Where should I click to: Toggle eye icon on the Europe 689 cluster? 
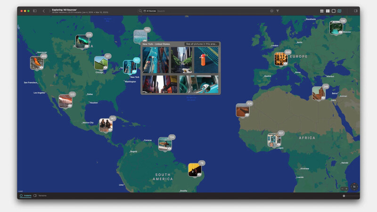tap(286, 64)
